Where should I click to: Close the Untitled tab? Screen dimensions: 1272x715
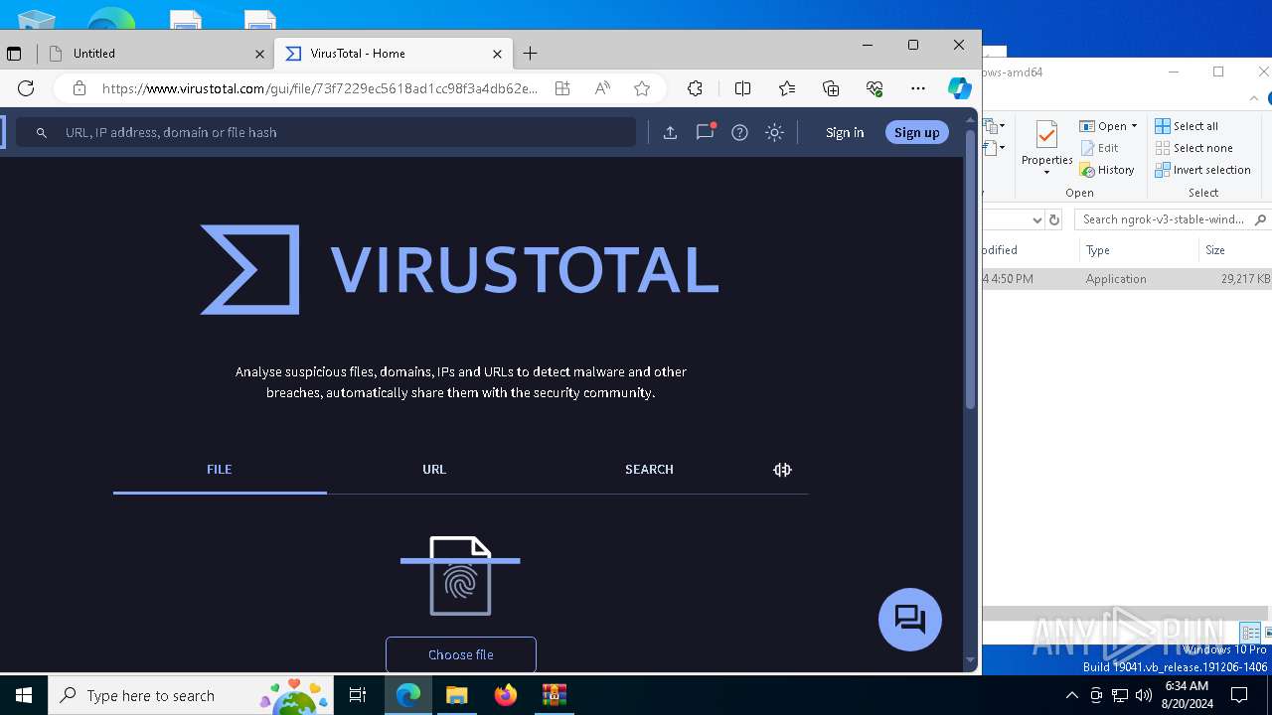coord(259,54)
